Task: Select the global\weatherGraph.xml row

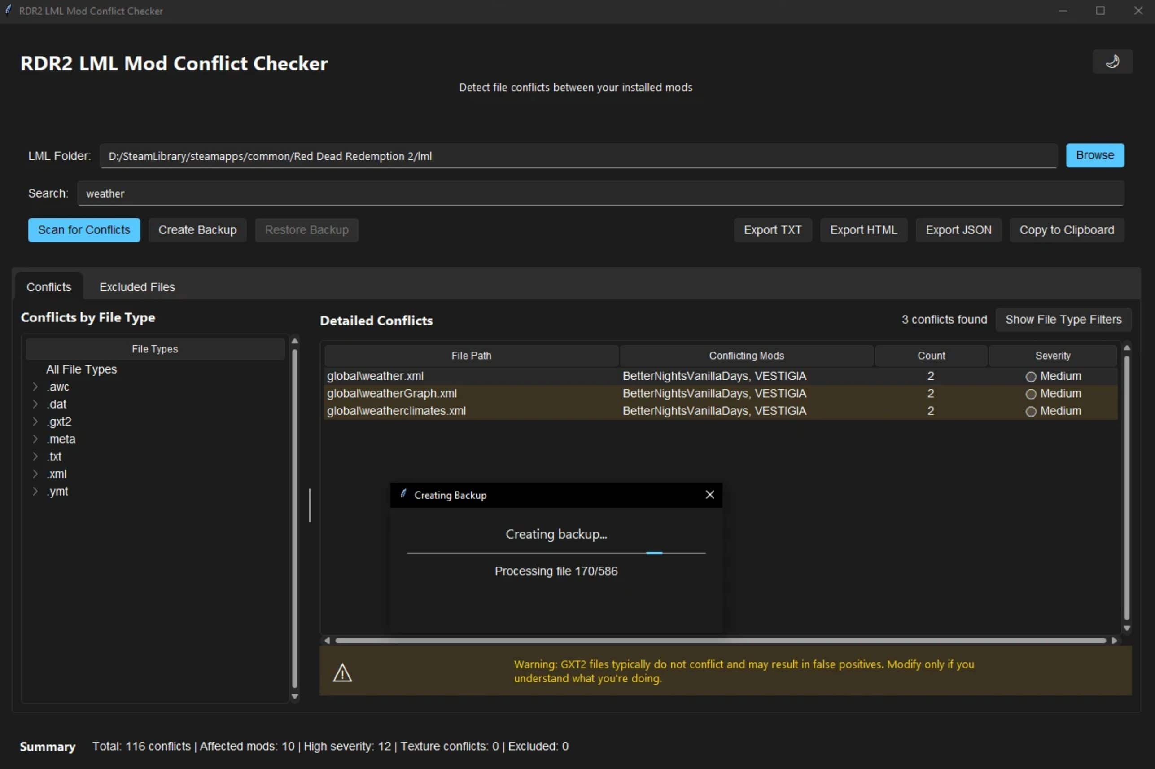Action: point(721,393)
